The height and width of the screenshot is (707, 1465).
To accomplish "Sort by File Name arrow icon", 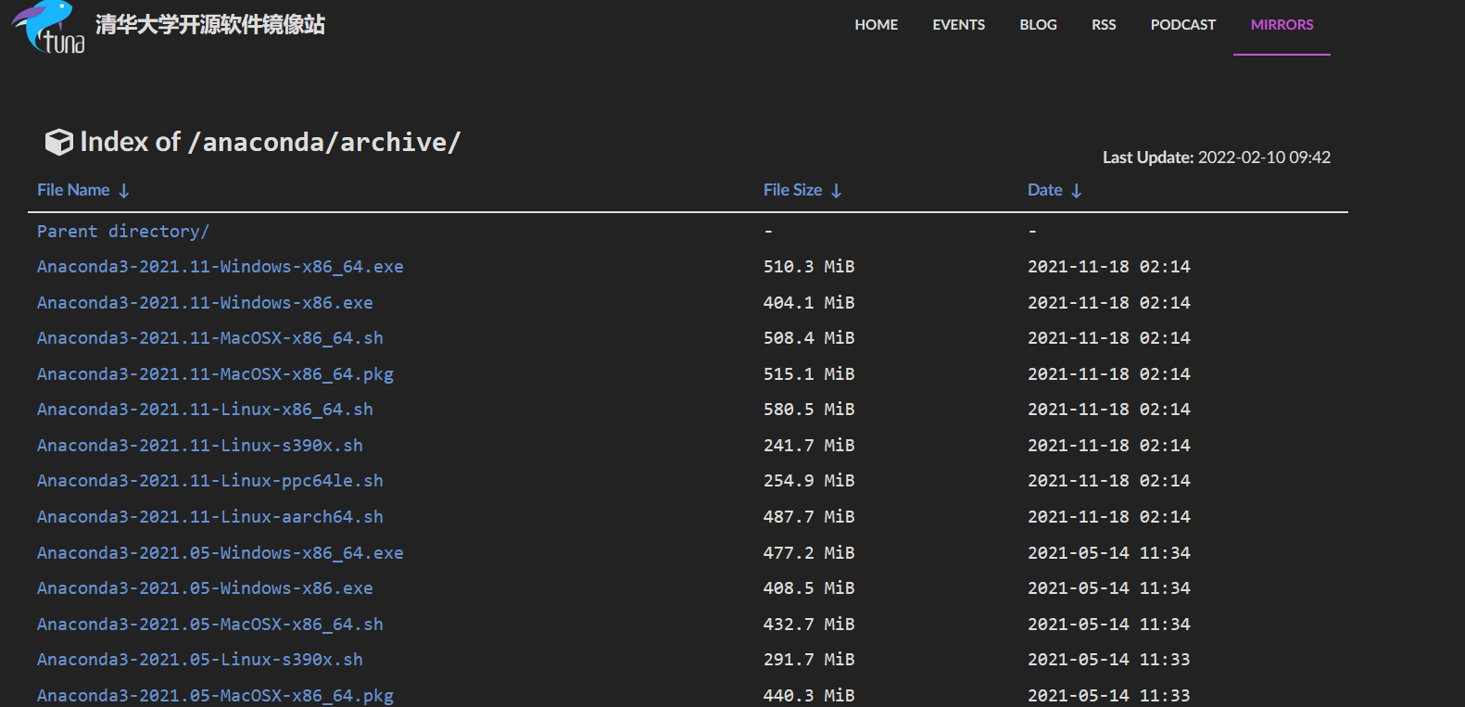I will tap(124, 191).
